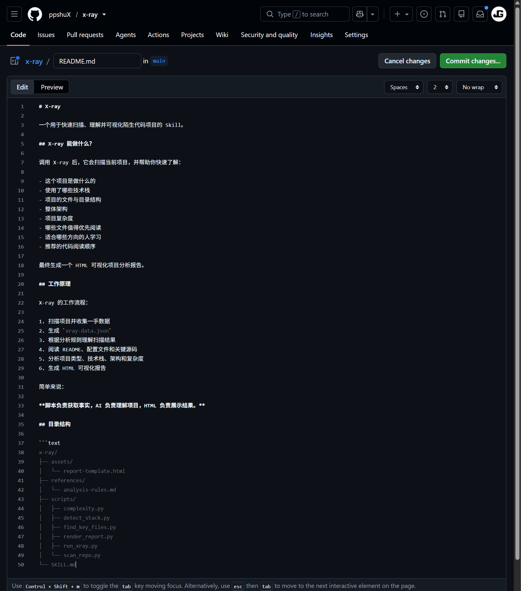
Task: Click 'find_key_files.py' line in editor
Action: pyautogui.click(x=90, y=527)
